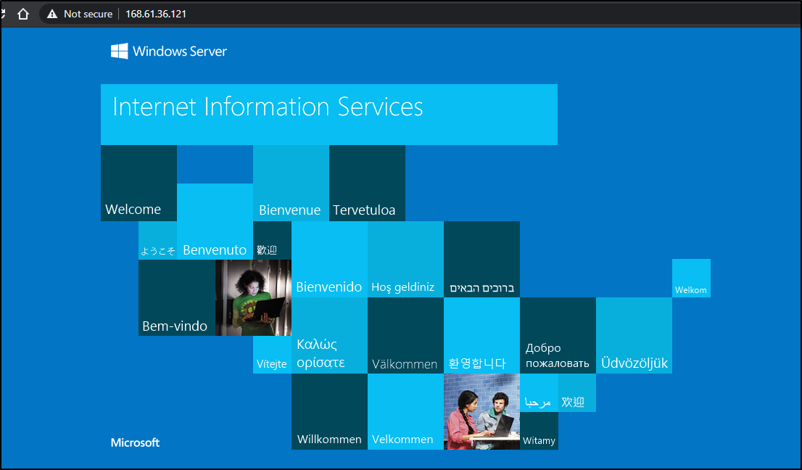Click the Vítejte tile

coord(272,355)
